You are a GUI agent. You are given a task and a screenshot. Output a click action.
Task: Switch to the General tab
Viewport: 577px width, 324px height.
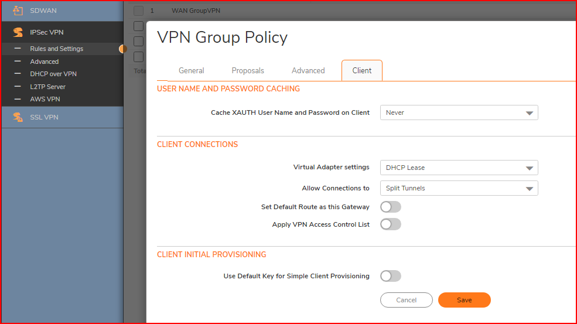191,71
